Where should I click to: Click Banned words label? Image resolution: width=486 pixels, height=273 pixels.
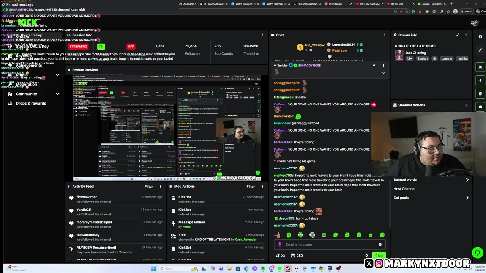(x=405, y=180)
